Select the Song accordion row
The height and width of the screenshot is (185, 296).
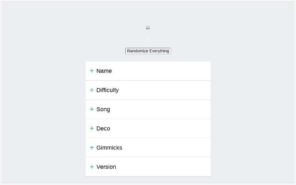(x=148, y=109)
